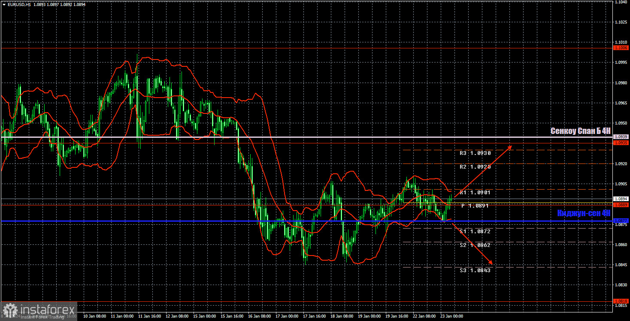Click the 1.0950 price scale label
The image size is (630, 321).
point(621,123)
